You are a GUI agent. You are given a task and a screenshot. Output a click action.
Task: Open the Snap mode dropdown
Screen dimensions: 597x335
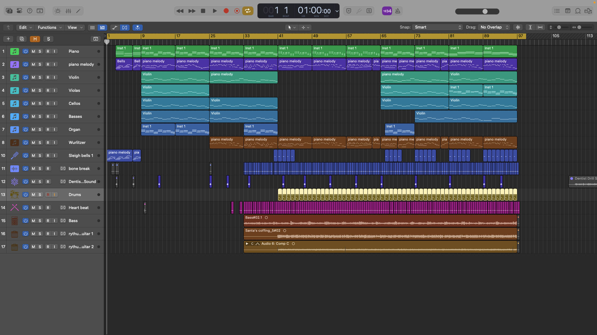[x=437, y=27]
